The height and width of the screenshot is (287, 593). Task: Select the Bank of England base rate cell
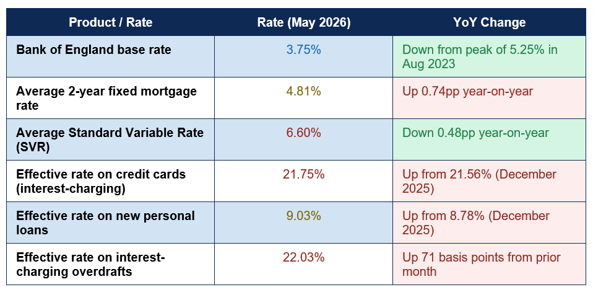point(110,56)
